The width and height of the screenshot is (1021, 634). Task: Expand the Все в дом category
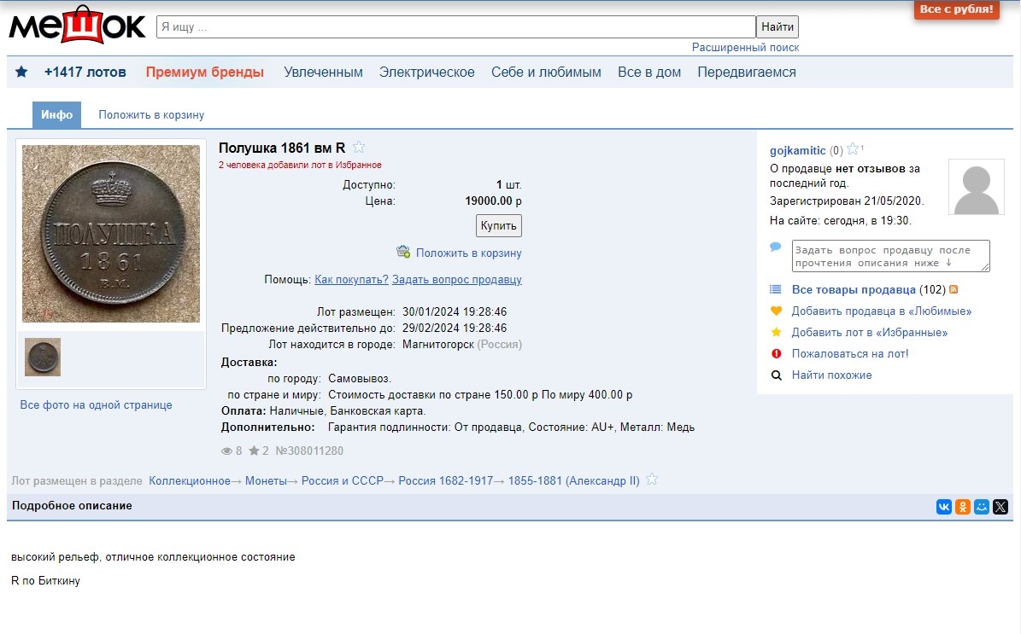[648, 73]
